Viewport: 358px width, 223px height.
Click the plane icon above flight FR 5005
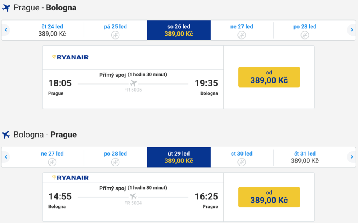[133, 83]
